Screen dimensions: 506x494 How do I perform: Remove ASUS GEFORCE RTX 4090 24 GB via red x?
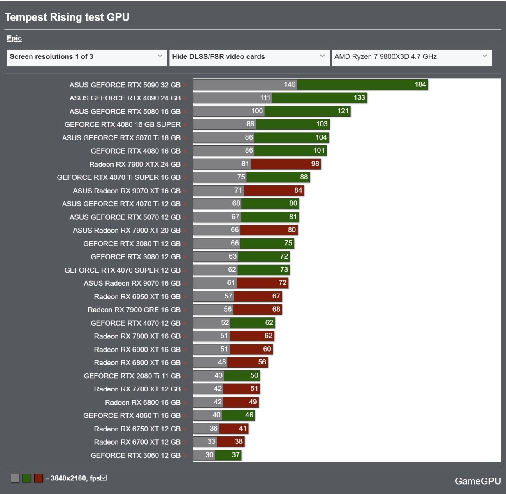tap(186, 98)
